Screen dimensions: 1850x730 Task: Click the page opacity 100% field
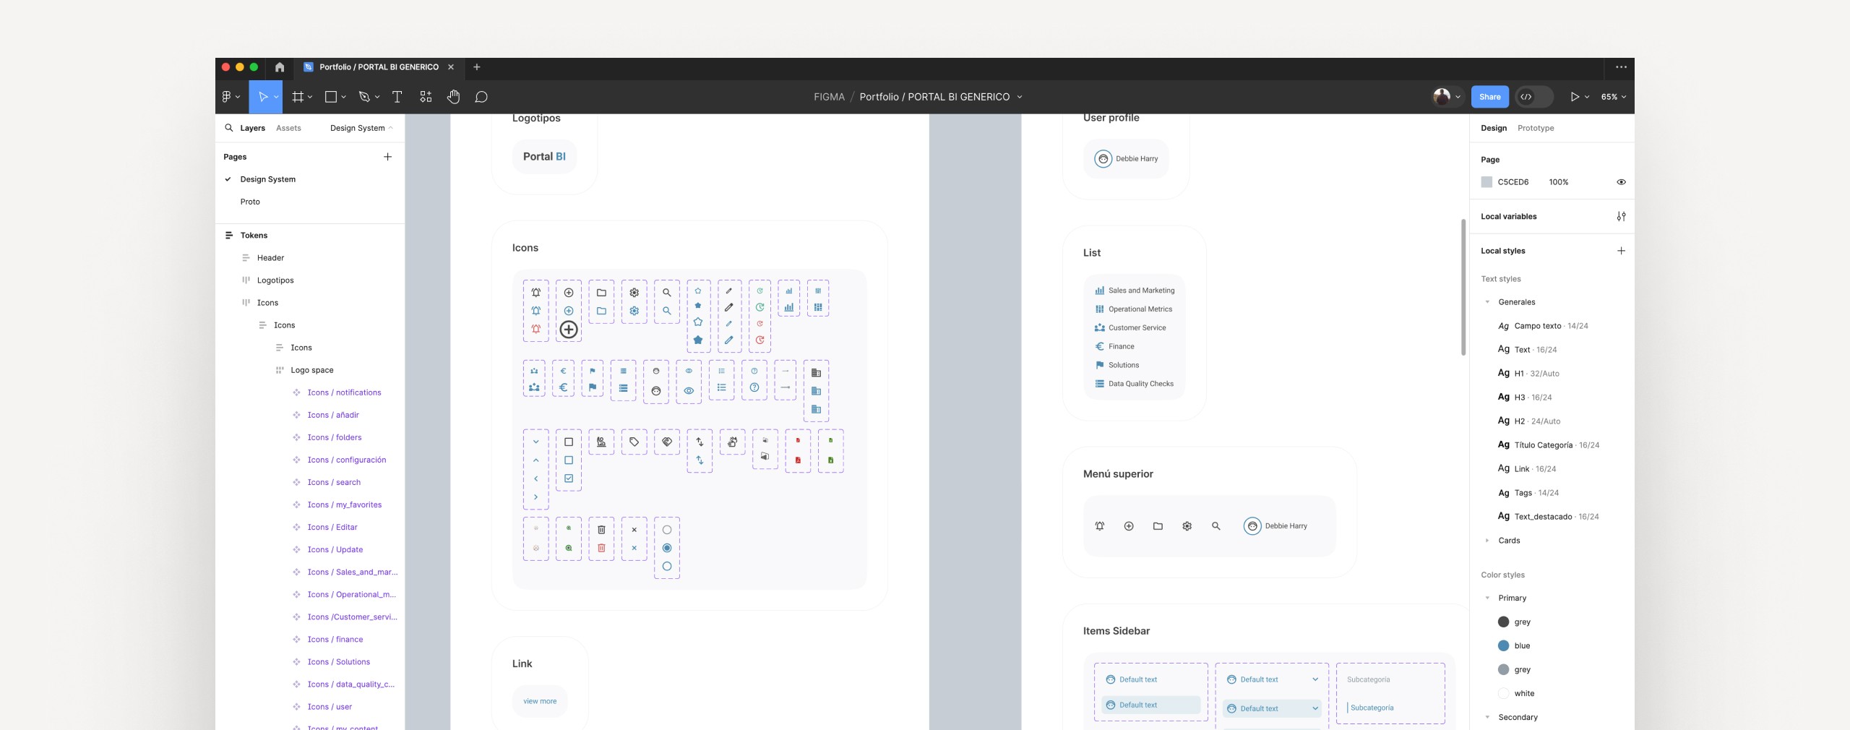[1559, 182]
